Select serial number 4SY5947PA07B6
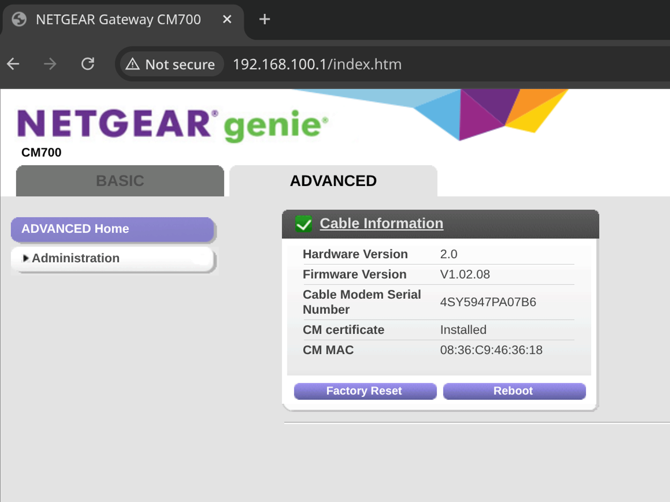 coord(488,302)
